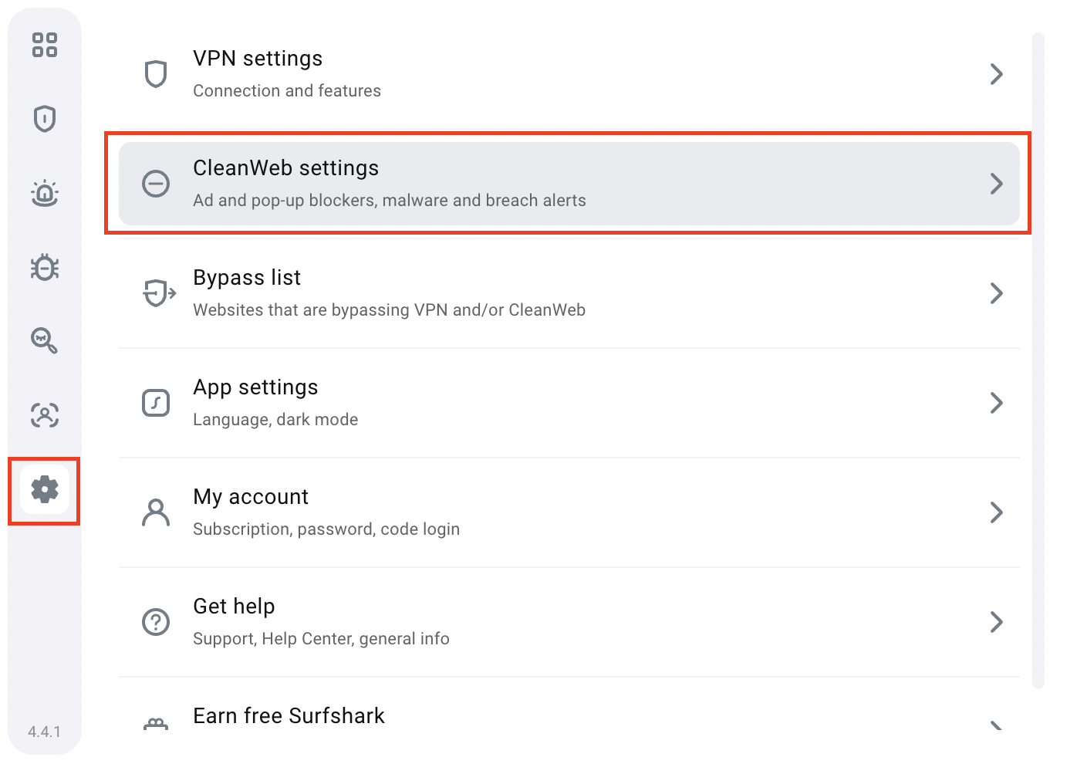Image resolution: width=1077 pixels, height=764 pixels.
Task: Select the Settings gear icon in sidebar
Action: pos(45,489)
